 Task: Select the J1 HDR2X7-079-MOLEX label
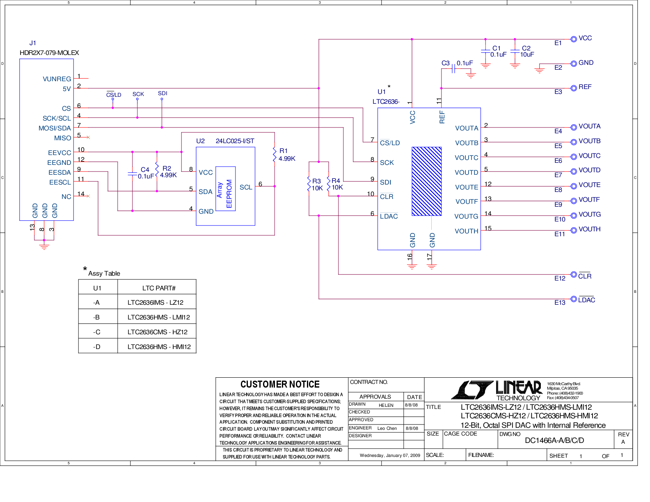[x=49, y=48]
